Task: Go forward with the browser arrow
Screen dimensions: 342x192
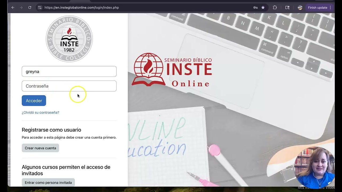Action: [x=21, y=7]
